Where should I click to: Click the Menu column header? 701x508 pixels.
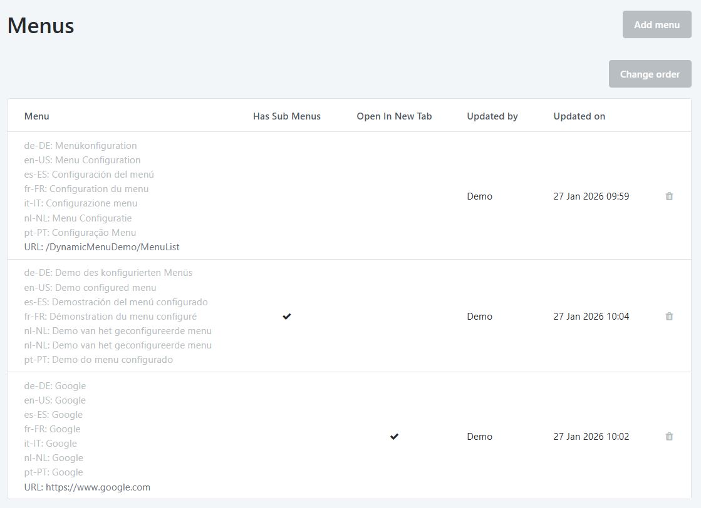point(37,116)
